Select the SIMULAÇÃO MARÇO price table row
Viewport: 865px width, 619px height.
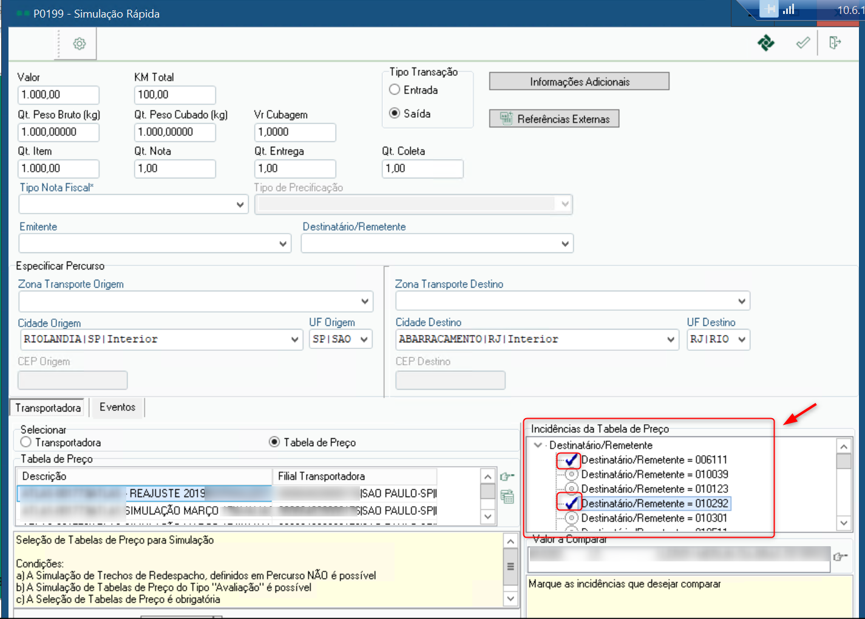226,510
